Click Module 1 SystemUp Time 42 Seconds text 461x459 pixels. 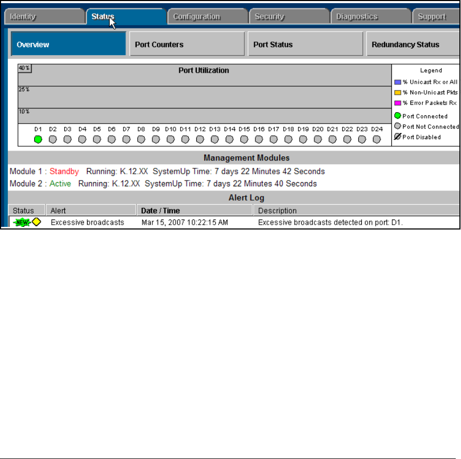[x=239, y=172]
